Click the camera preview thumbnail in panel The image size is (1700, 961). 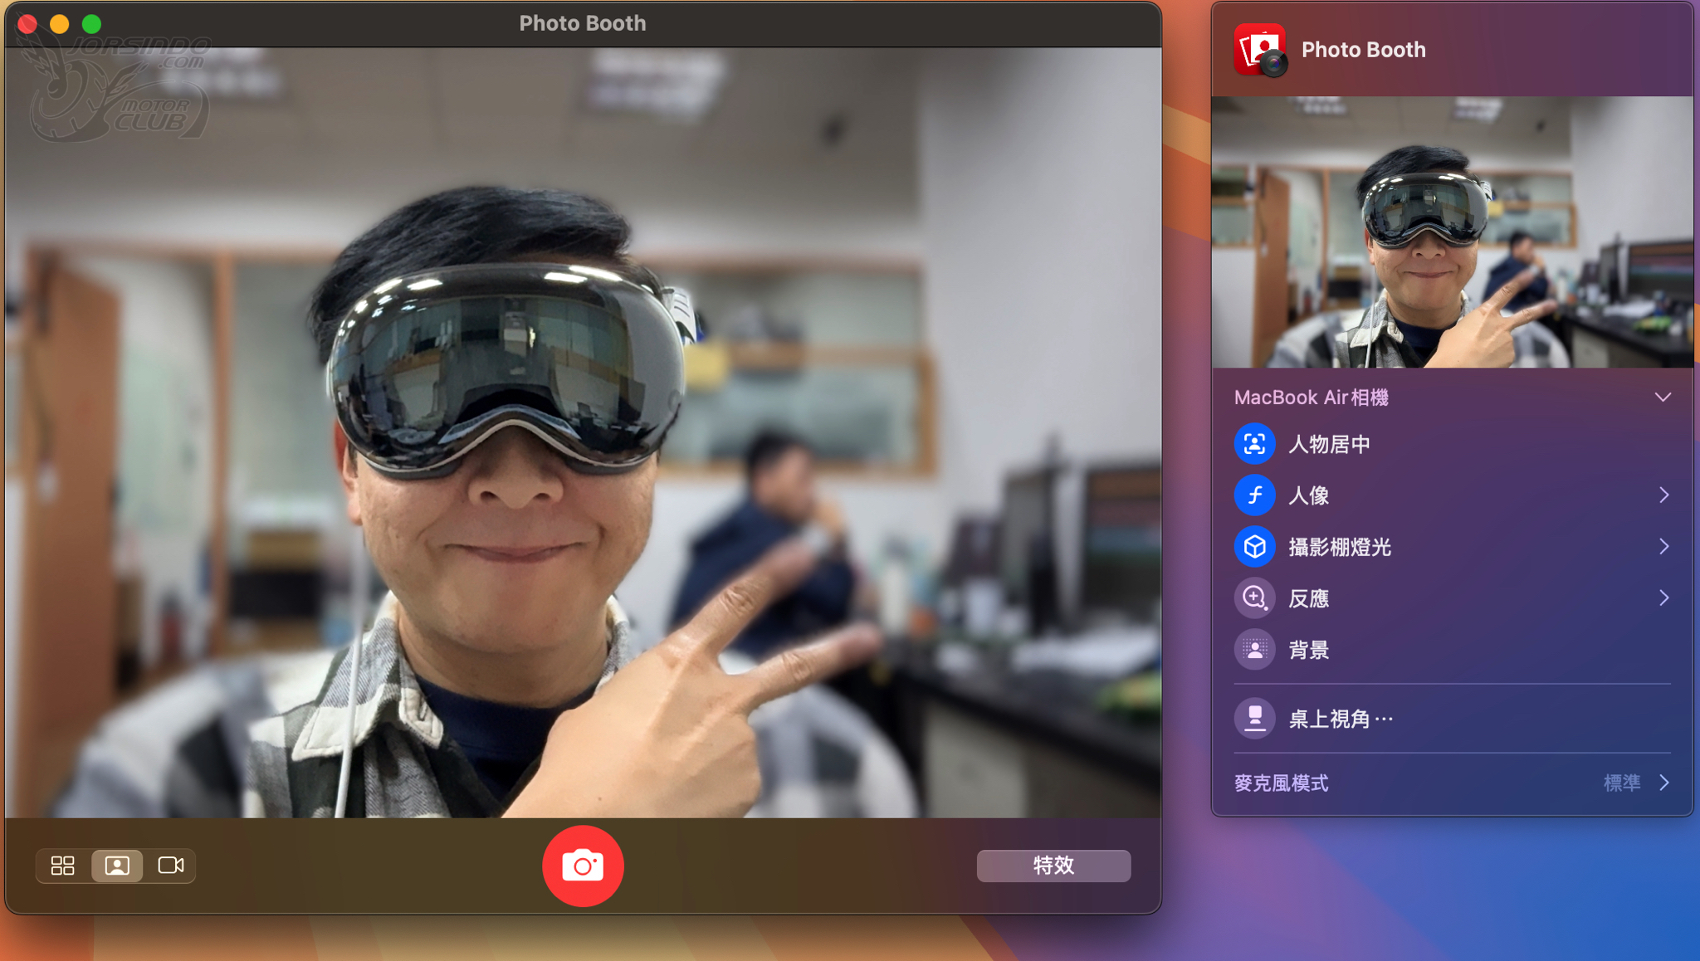(x=1452, y=232)
